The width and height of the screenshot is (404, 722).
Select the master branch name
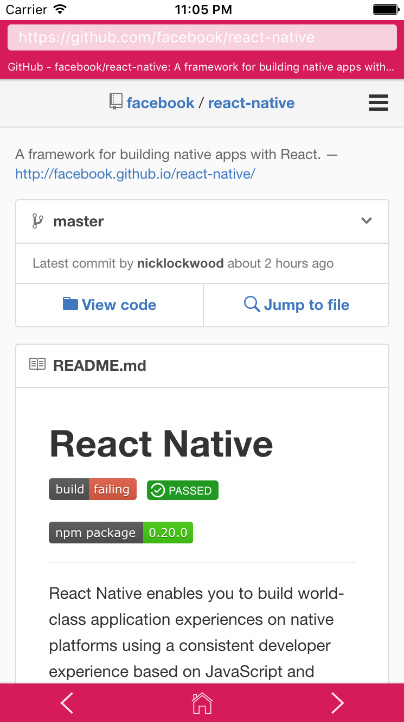[78, 221]
